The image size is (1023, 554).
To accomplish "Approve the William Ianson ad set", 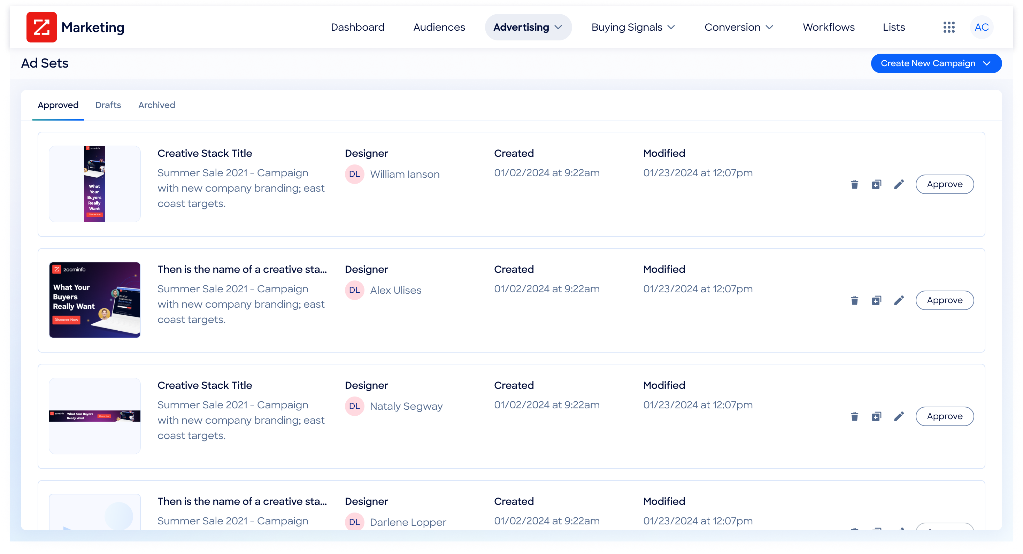I will (x=944, y=184).
